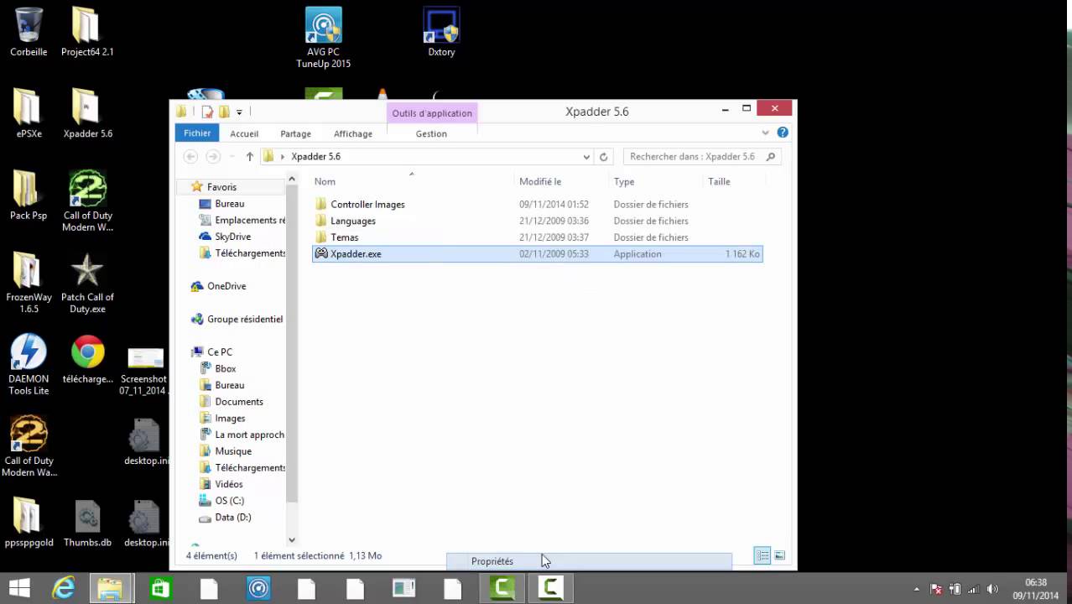Open Pack Psp folder on desktop

(28, 195)
